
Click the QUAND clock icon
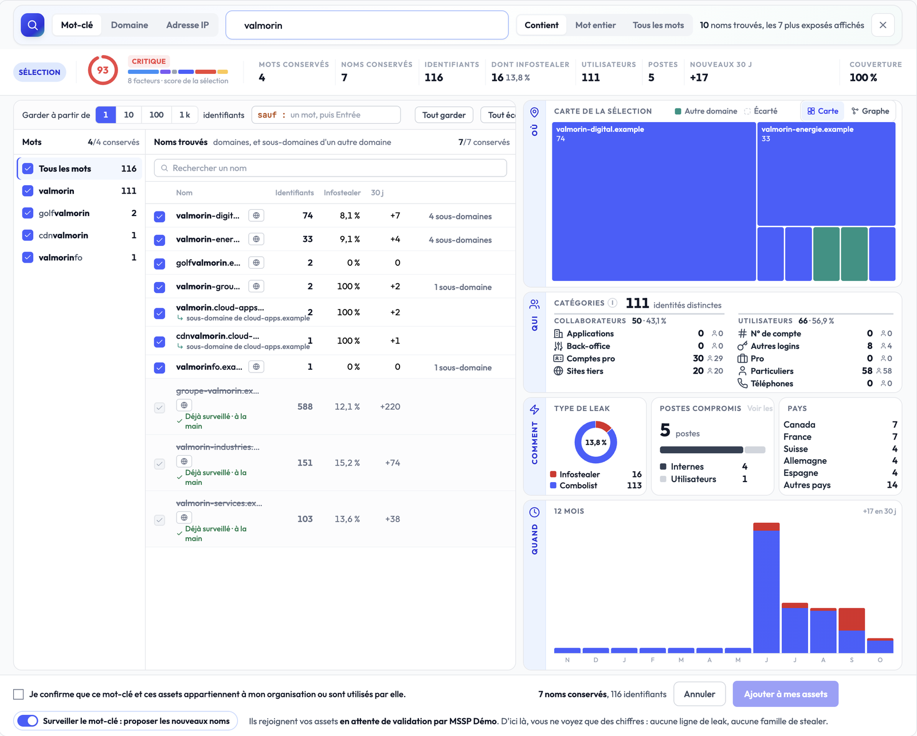[x=534, y=512]
